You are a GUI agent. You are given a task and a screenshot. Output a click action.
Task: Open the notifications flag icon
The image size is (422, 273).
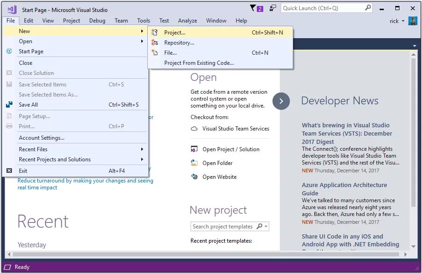(253, 8)
